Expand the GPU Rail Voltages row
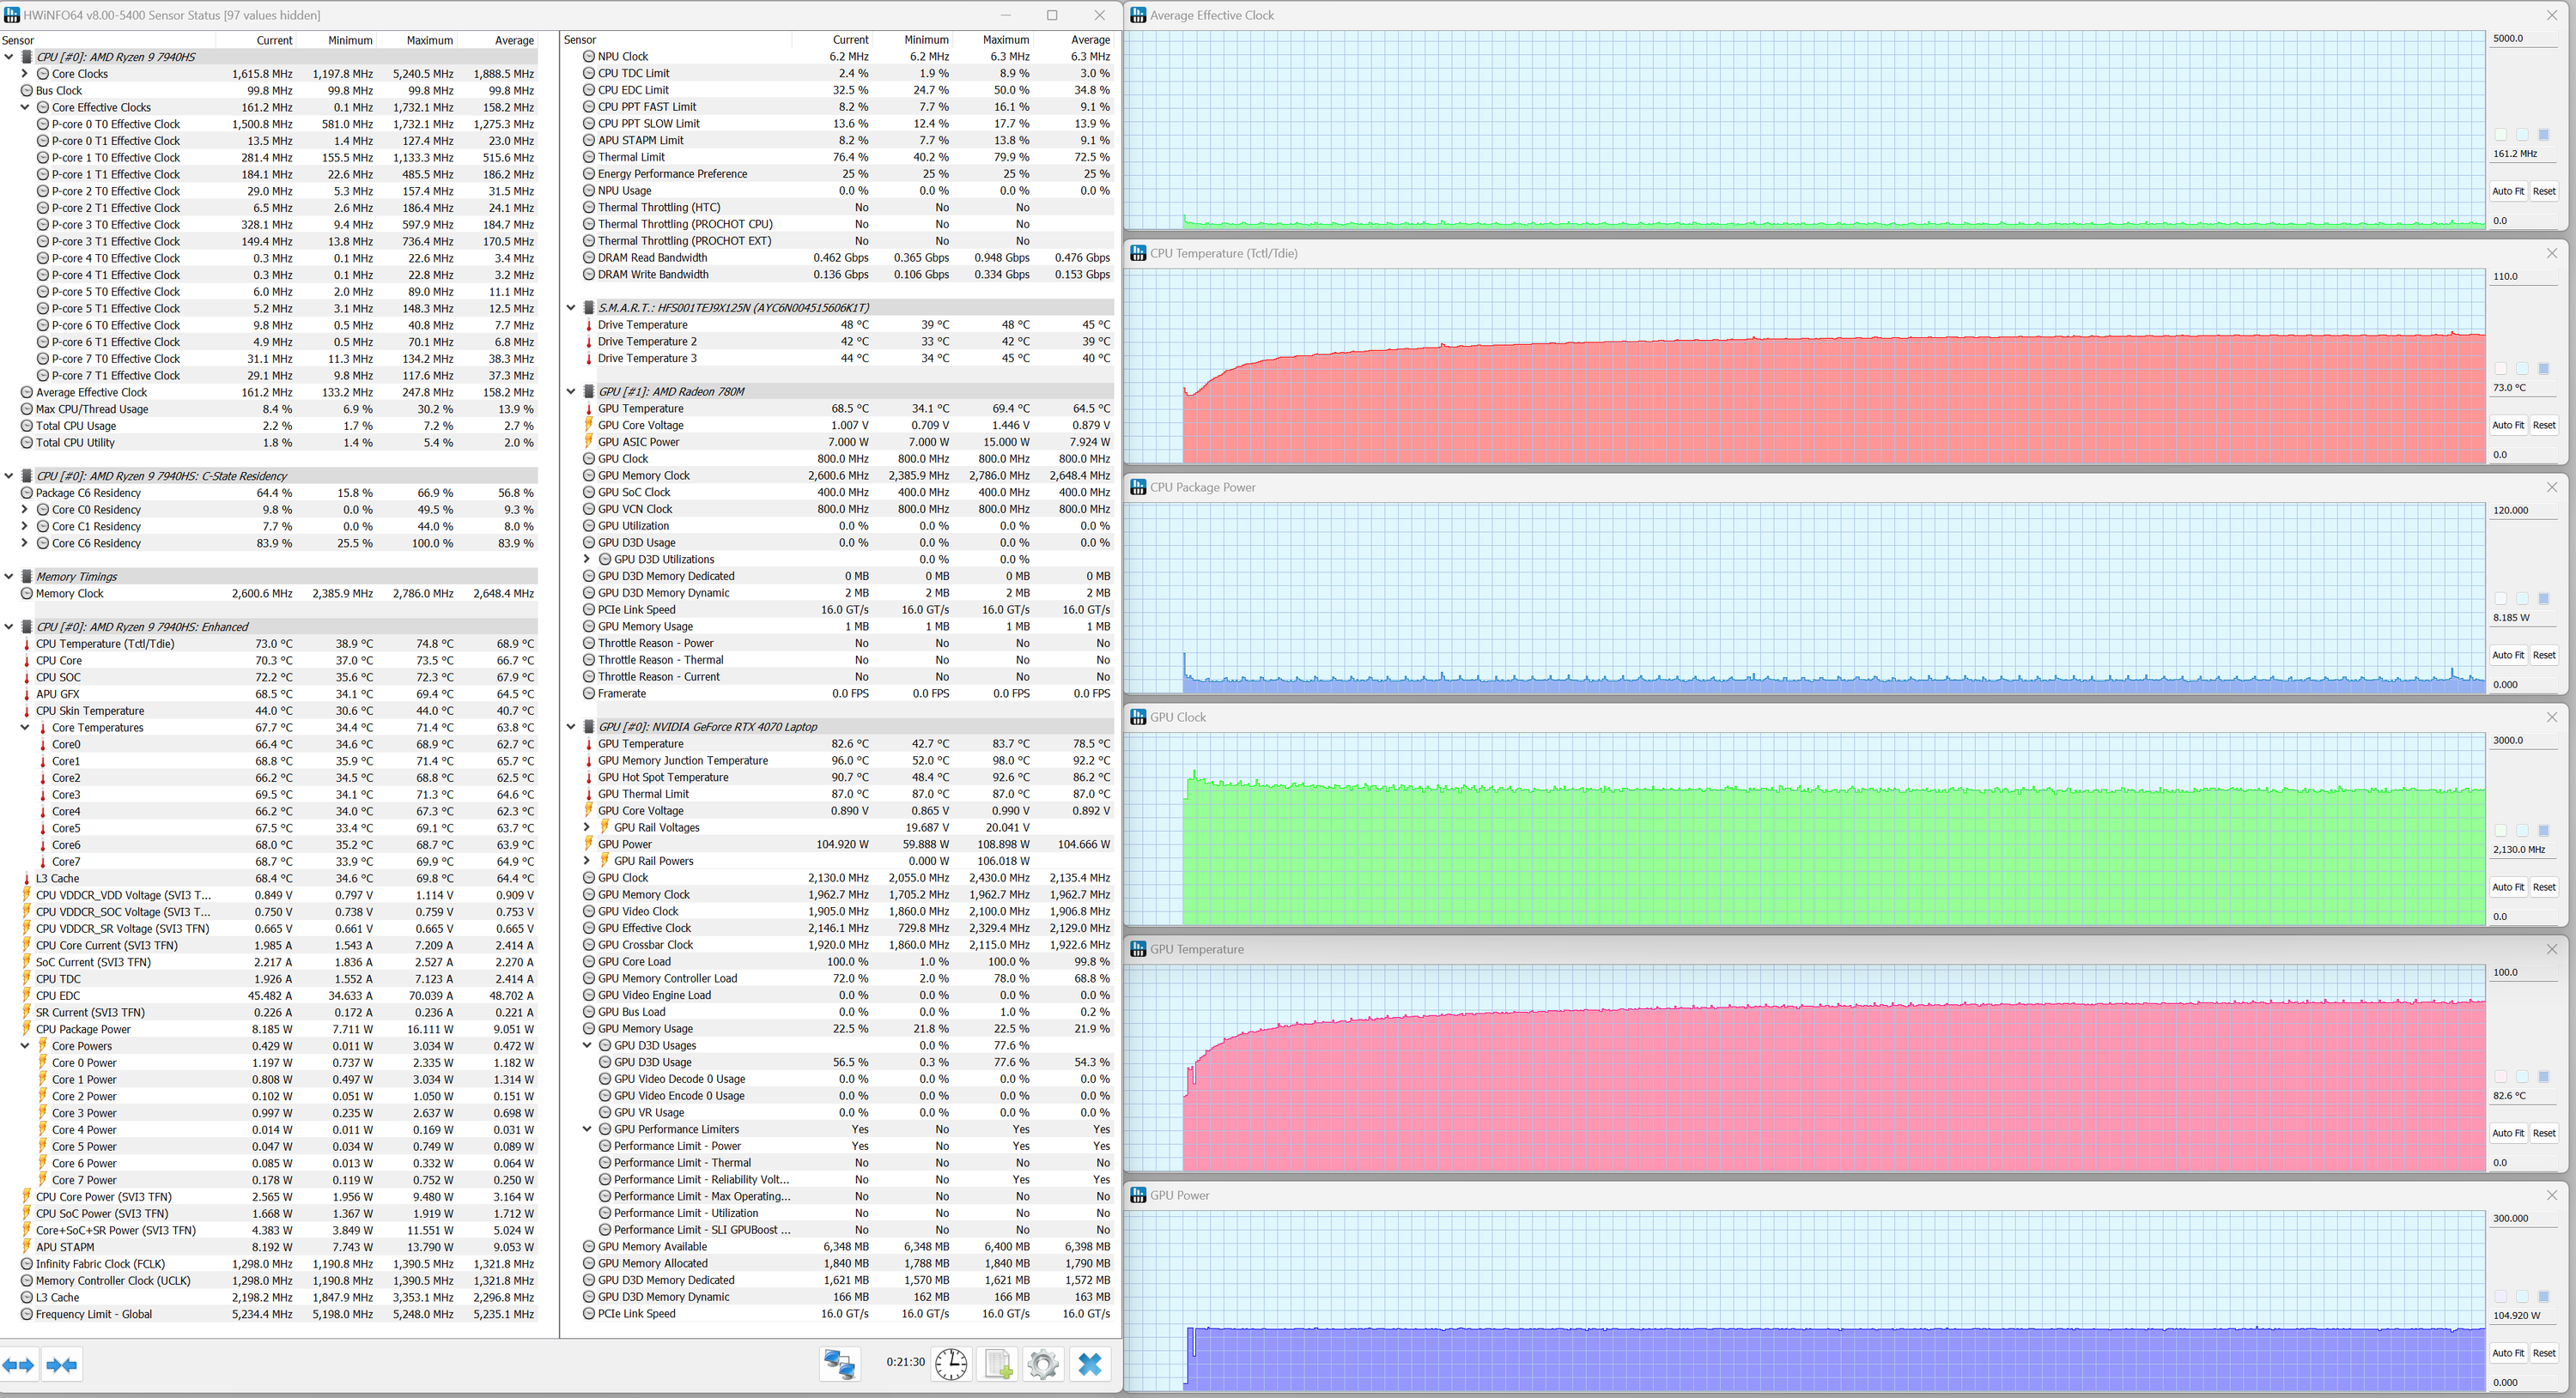Viewport: 2576px width, 1398px height. (x=587, y=827)
